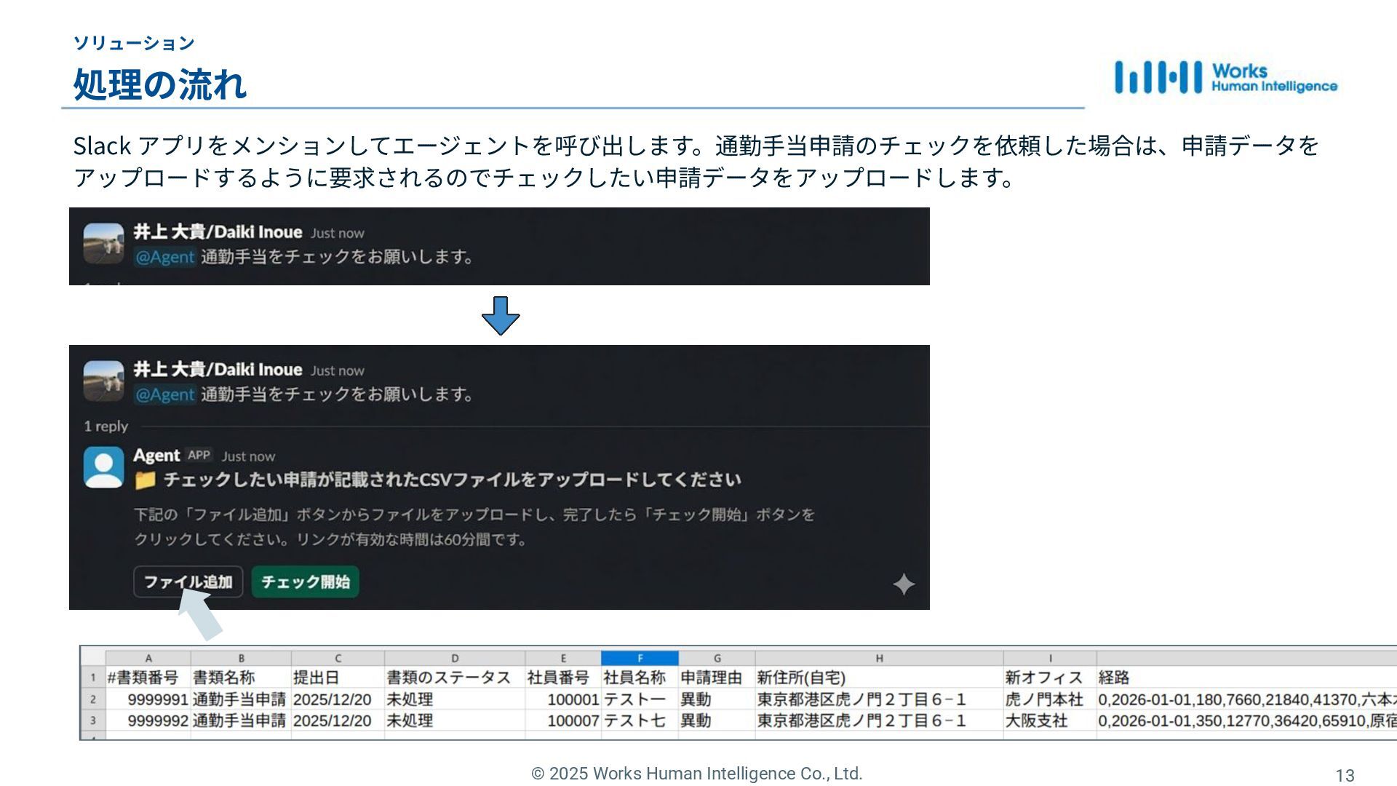This screenshot has height=786, width=1397.
Task: Click the blue down arrow between screenshots
Action: pyautogui.click(x=501, y=315)
